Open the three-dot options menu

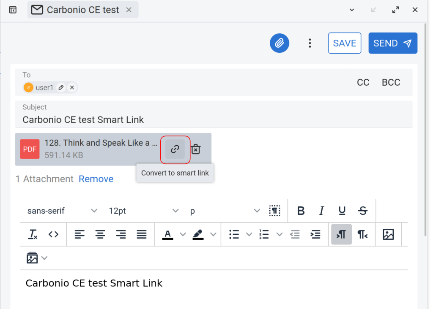click(x=310, y=43)
